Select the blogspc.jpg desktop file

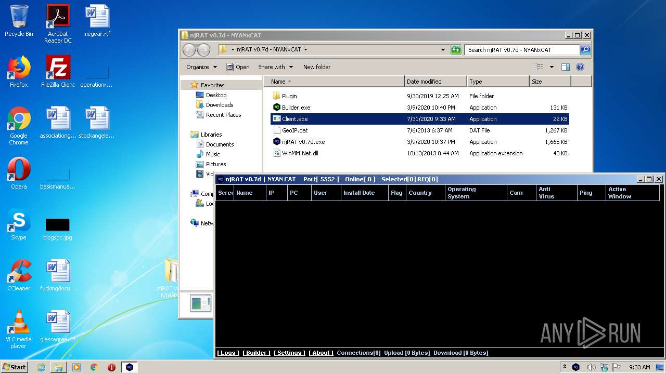58,229
